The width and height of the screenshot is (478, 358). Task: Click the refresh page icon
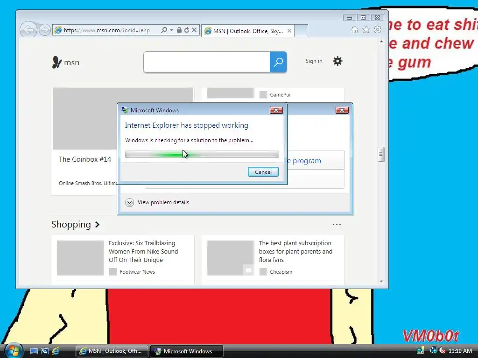coord(187,30)
